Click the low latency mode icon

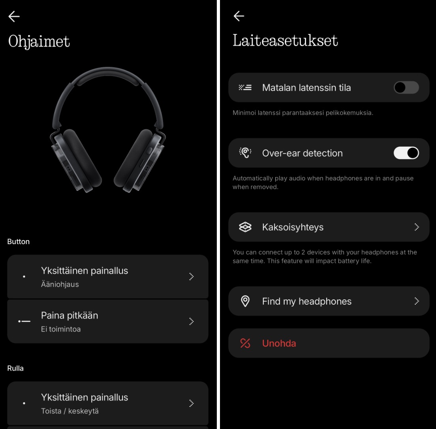[x=245, y=88]
